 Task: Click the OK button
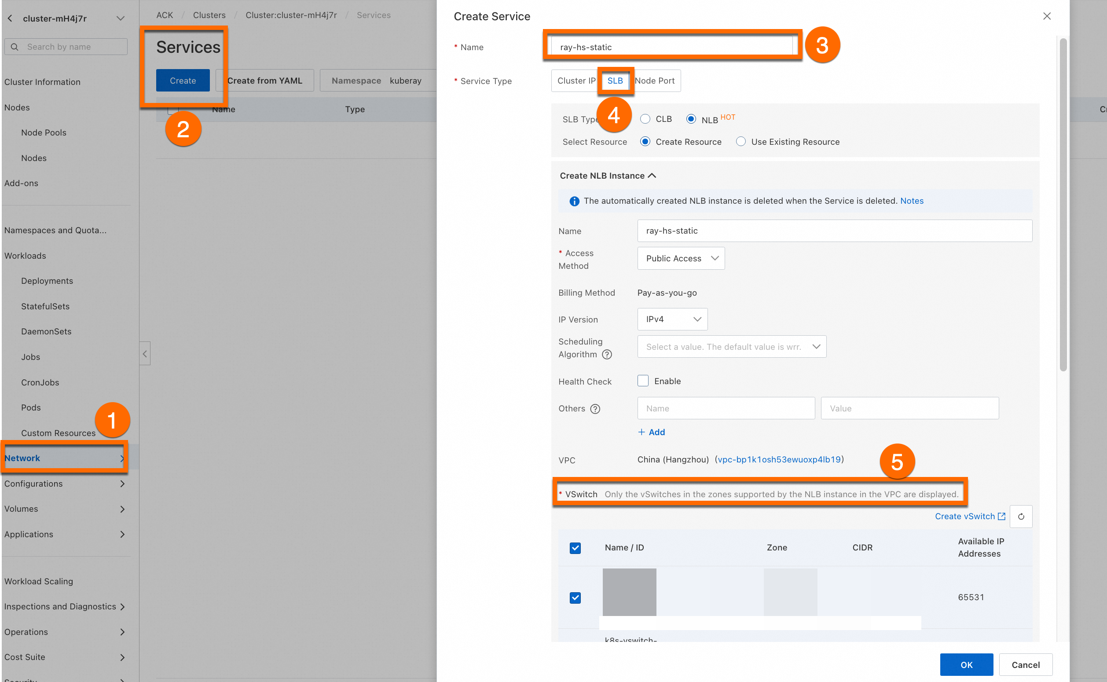966,664
